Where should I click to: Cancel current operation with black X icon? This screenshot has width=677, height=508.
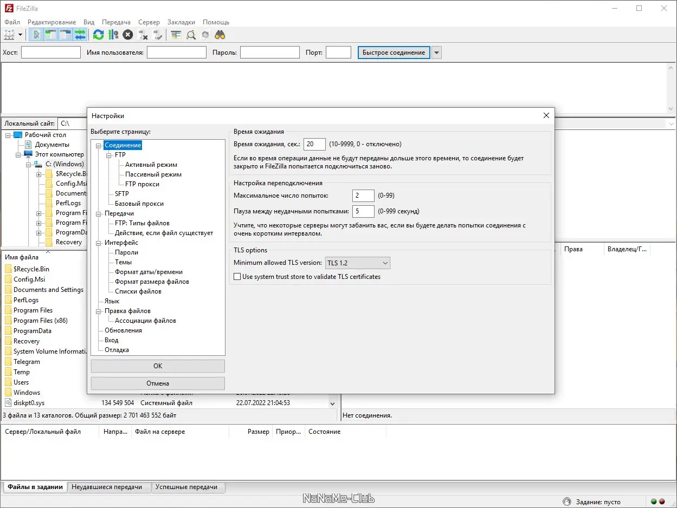pyautogui.click(x=127, y=35)
